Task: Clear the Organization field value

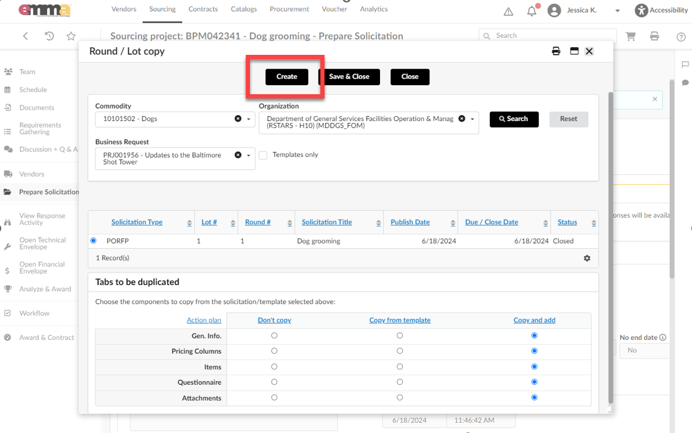Action: click(x=462, y=119)
